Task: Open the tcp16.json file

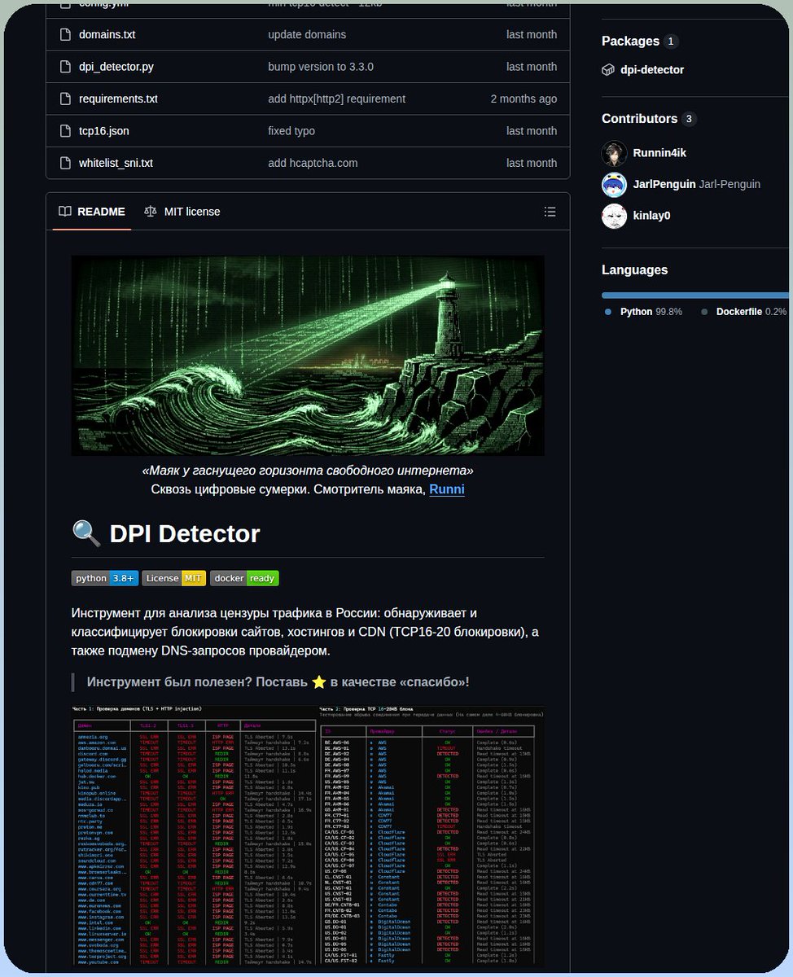Action: pos(103,131)
